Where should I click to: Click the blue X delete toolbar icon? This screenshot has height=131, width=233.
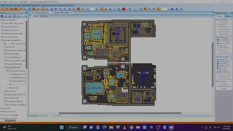[177, 9]
